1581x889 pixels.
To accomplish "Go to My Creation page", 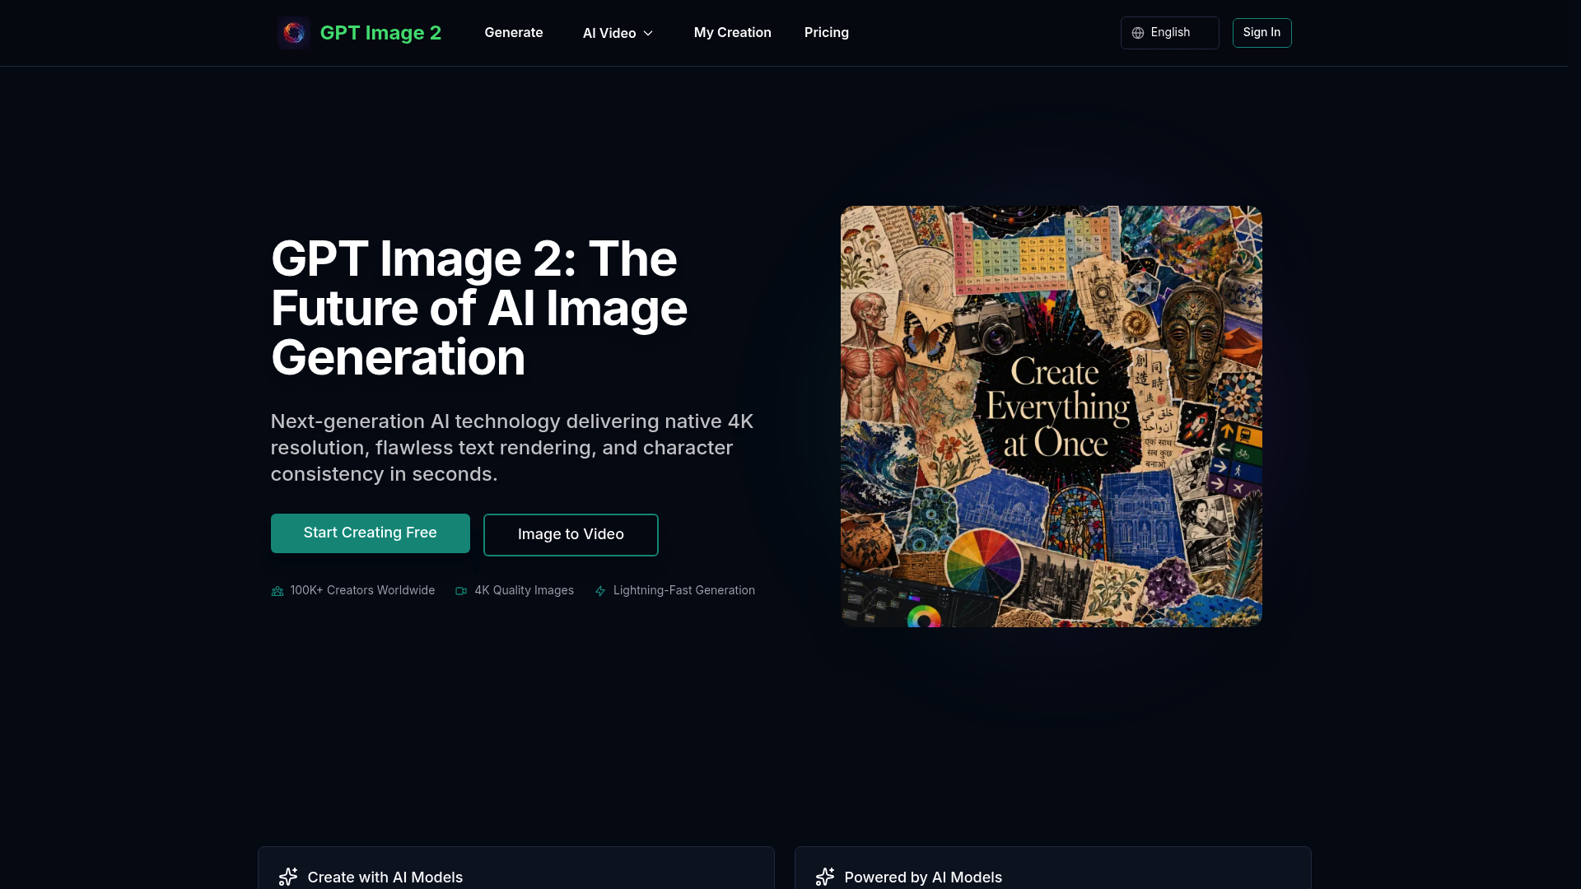I will click(x=733, y=33).
